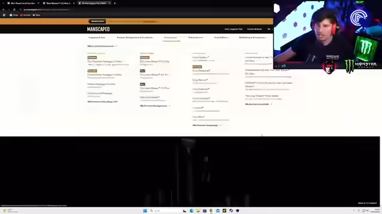The width and height of the screenshot is (382, 214).
Task: Open Microsoft Edge from the taskbar
Action: click(x=192, y=210)
